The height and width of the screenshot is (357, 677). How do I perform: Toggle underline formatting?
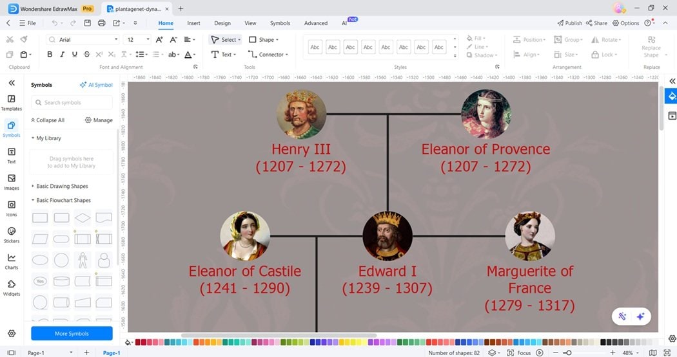[x=74, y=54]
